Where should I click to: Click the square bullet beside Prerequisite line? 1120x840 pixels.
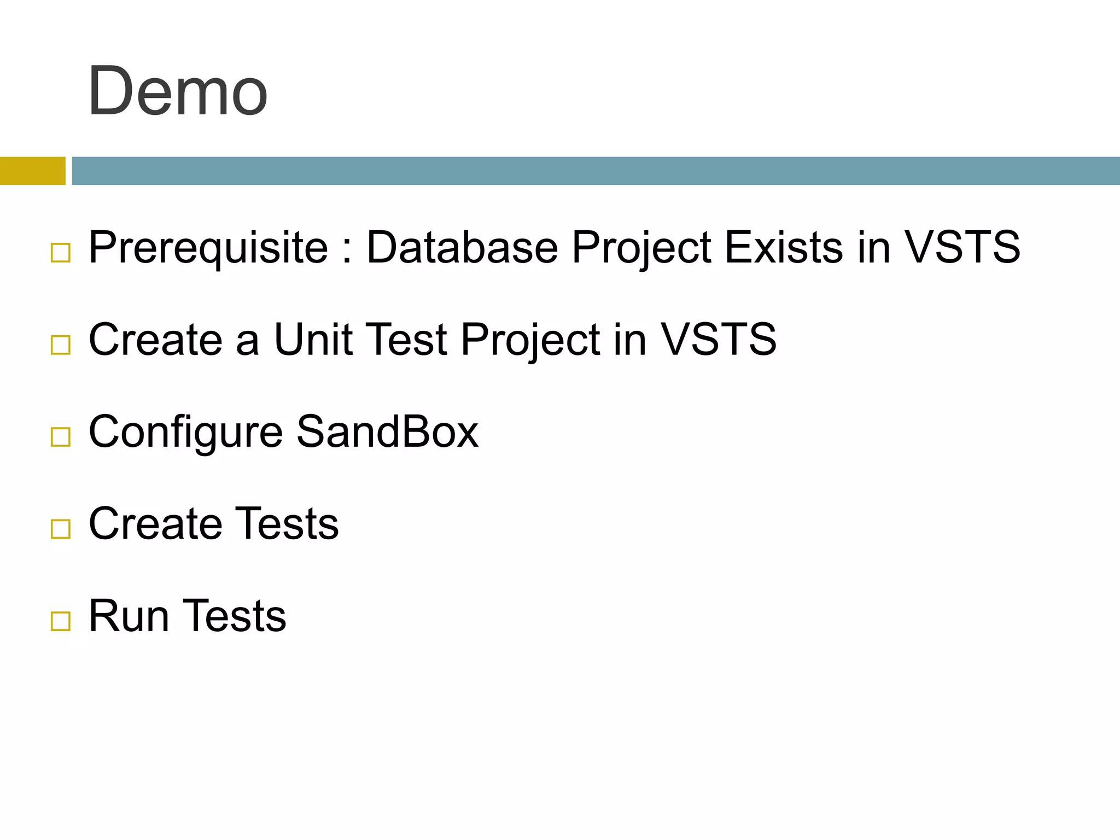coord(60,253)
